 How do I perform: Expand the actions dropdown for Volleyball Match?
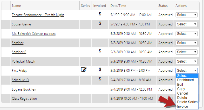click(186, 61)
